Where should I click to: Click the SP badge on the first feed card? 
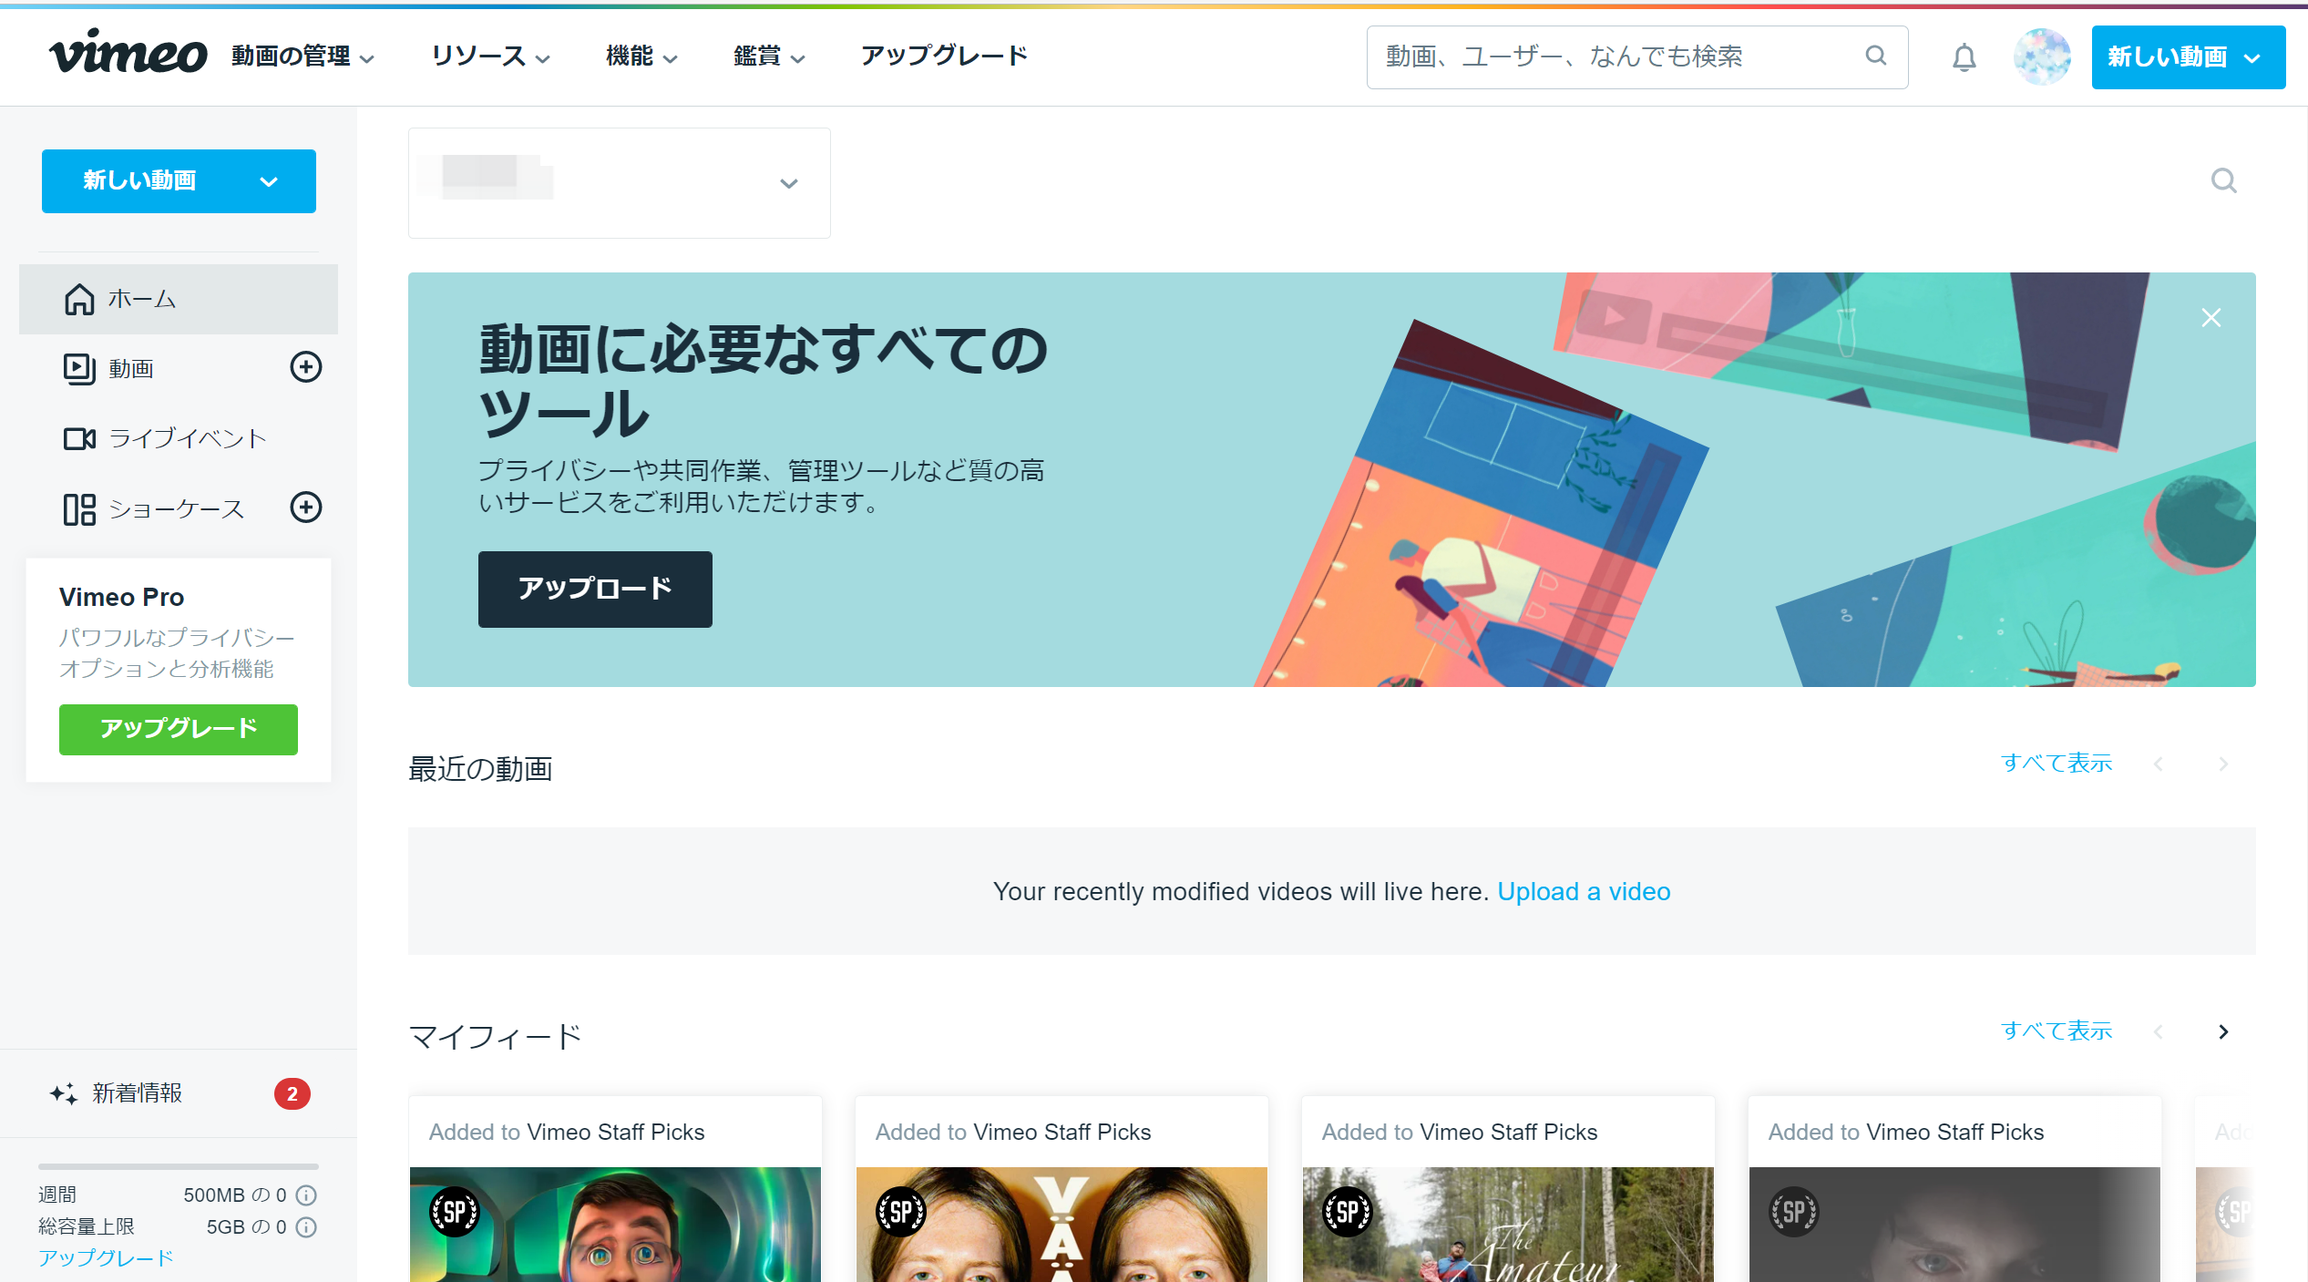point(455,1212)
